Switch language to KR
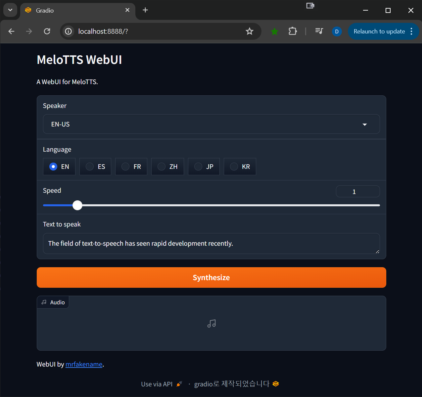This screenshot has width=422, height=397. pos(234,167)
